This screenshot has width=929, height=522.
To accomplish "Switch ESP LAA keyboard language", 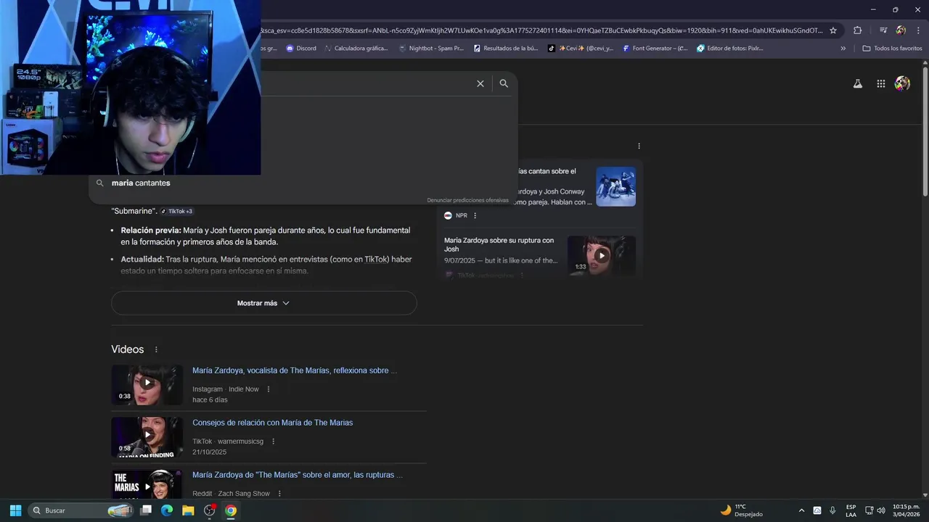I will [851, 510].
